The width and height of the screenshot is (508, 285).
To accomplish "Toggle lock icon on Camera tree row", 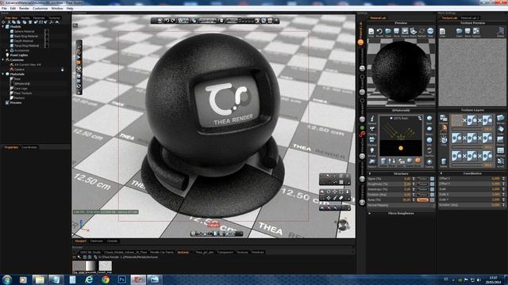I will point(62,70).
